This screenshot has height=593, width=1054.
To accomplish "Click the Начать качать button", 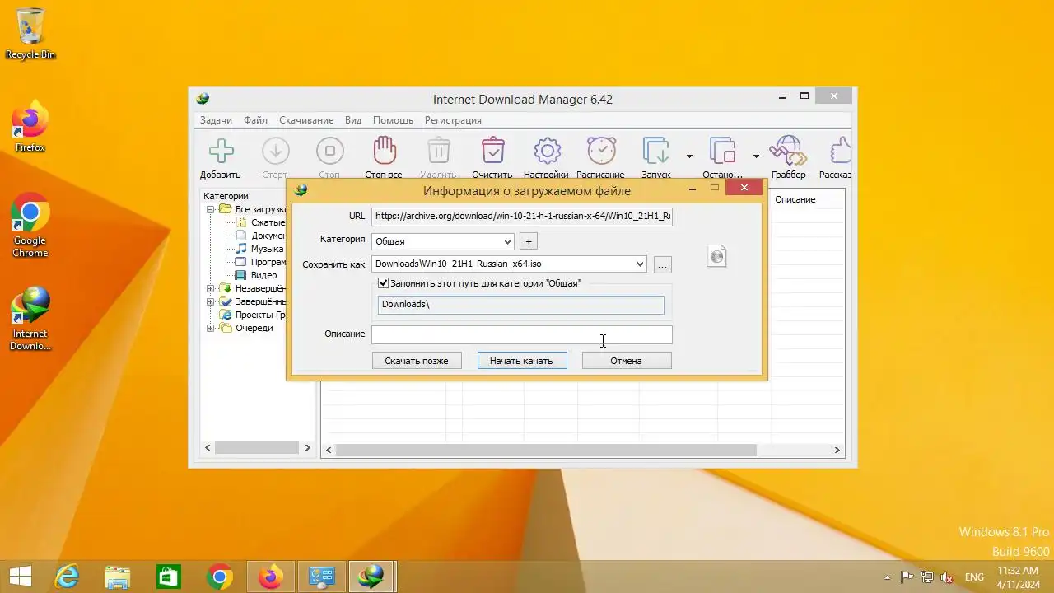I will coord(521,361).
